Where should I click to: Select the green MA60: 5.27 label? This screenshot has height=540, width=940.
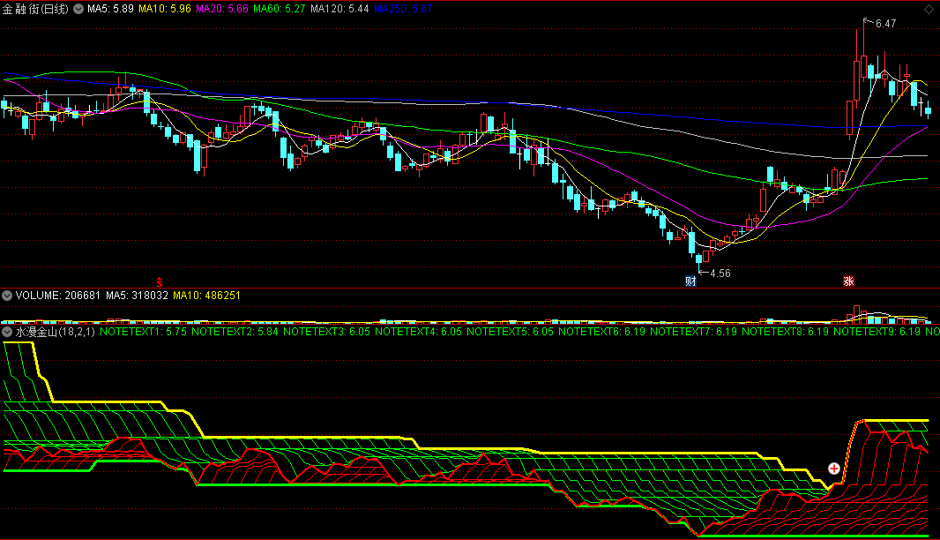[280, 9]
